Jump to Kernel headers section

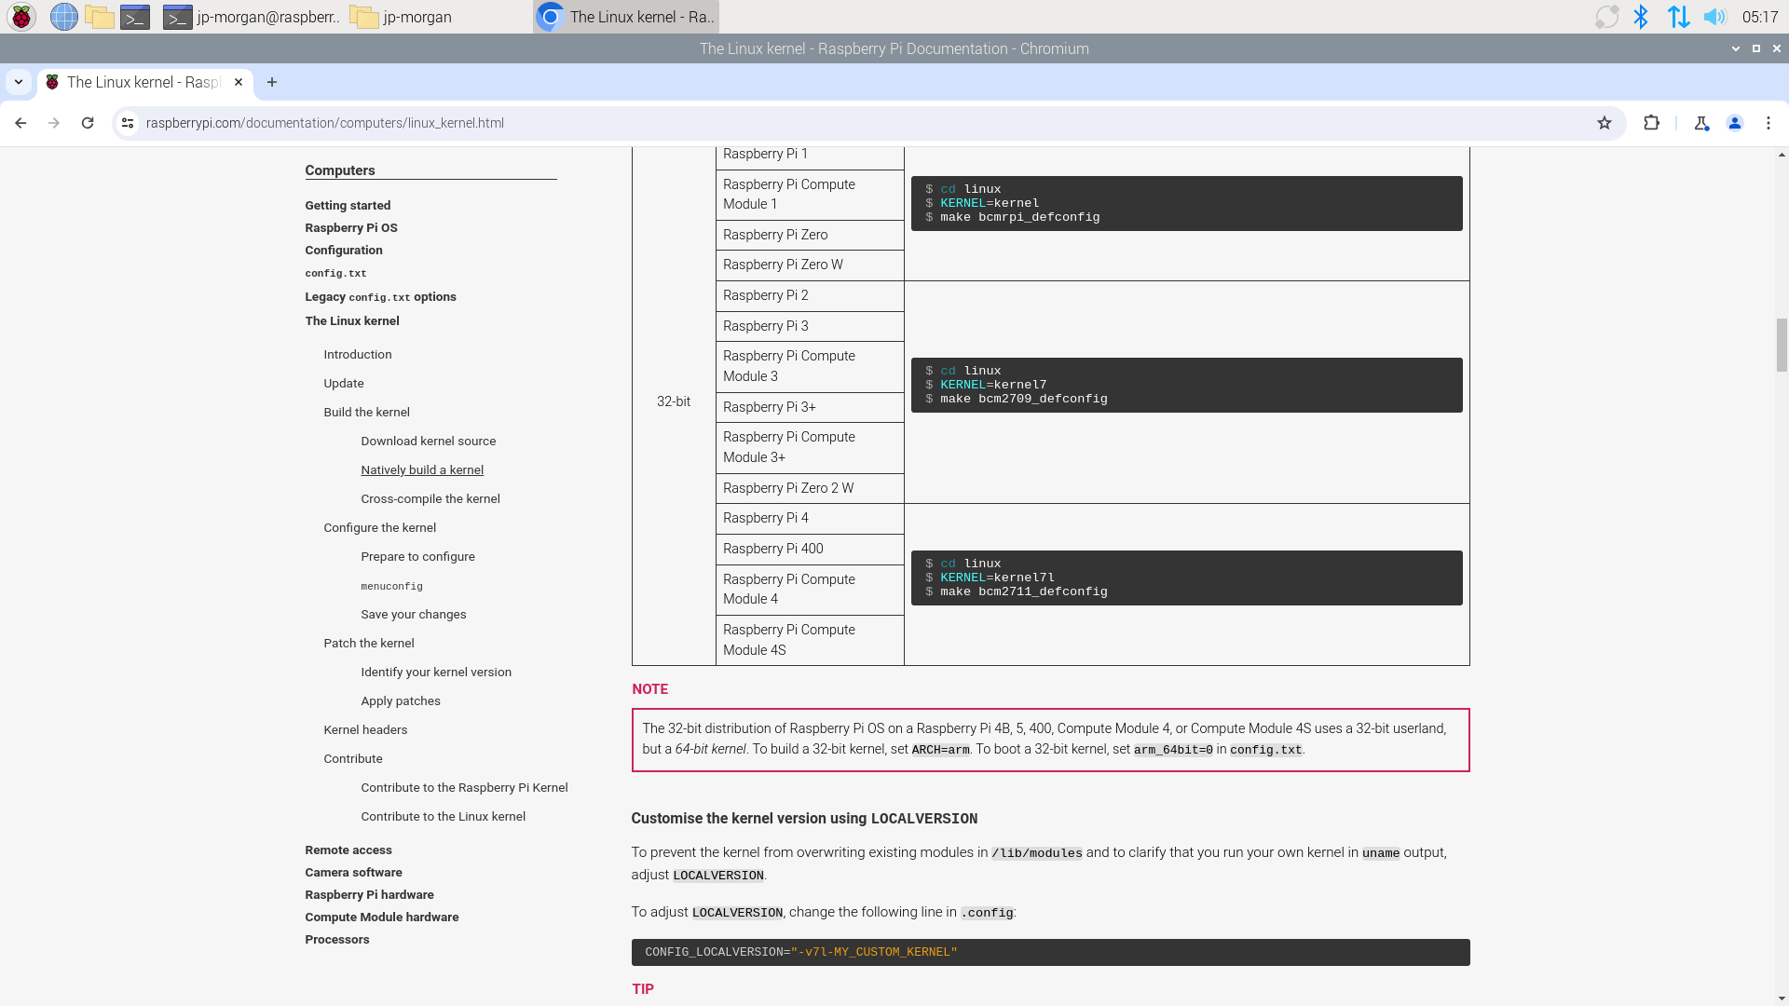(x=365, y=729)
